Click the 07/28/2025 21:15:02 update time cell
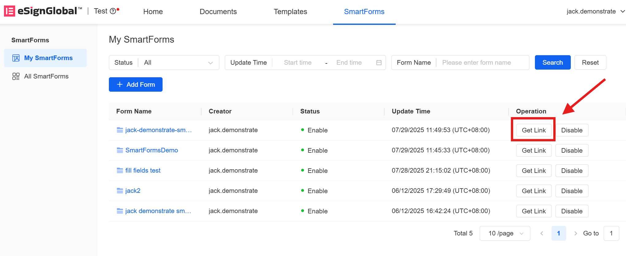The height and width of the screenshot is (256, 626). tap(441, 170)
